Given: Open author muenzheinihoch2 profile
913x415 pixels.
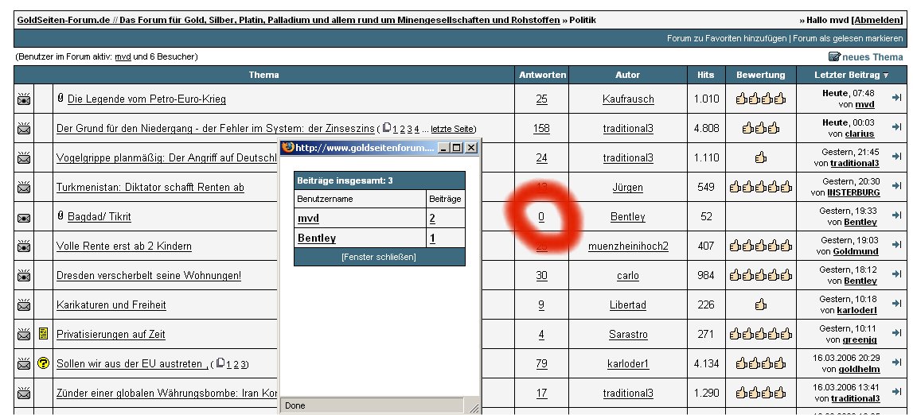Looking at the screenshot, I should click(628, 246).
